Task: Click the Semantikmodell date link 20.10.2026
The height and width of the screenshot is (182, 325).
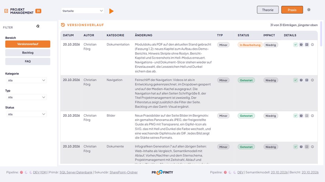Action: click(279, 172)
